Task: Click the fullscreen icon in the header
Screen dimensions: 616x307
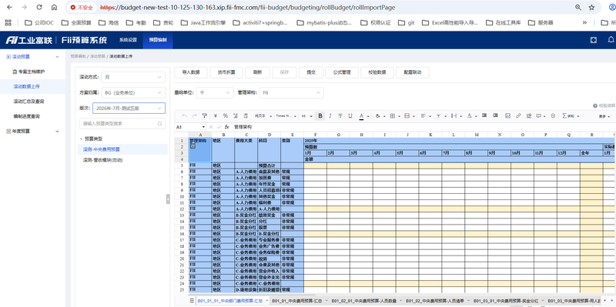Action: pos(594,40)
